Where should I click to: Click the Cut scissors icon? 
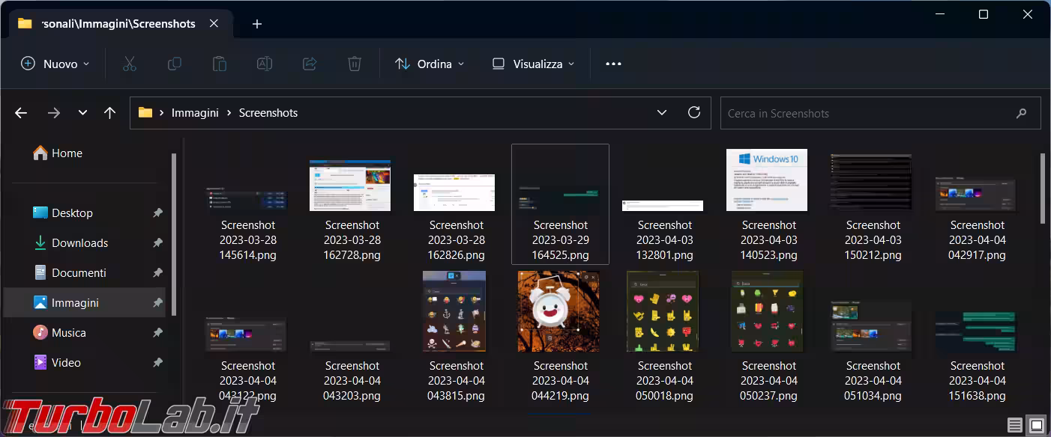point(130,64)
